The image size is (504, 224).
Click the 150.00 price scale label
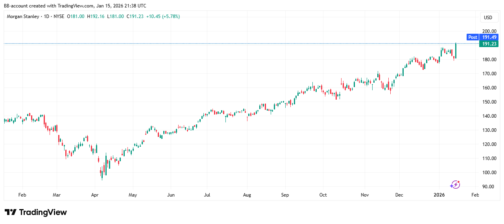click(488, 102)
